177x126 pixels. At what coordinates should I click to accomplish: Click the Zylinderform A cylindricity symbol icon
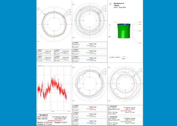coord(110,4)
